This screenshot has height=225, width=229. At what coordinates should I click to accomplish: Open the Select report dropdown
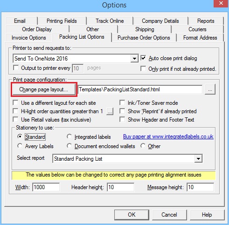point(198,159)
